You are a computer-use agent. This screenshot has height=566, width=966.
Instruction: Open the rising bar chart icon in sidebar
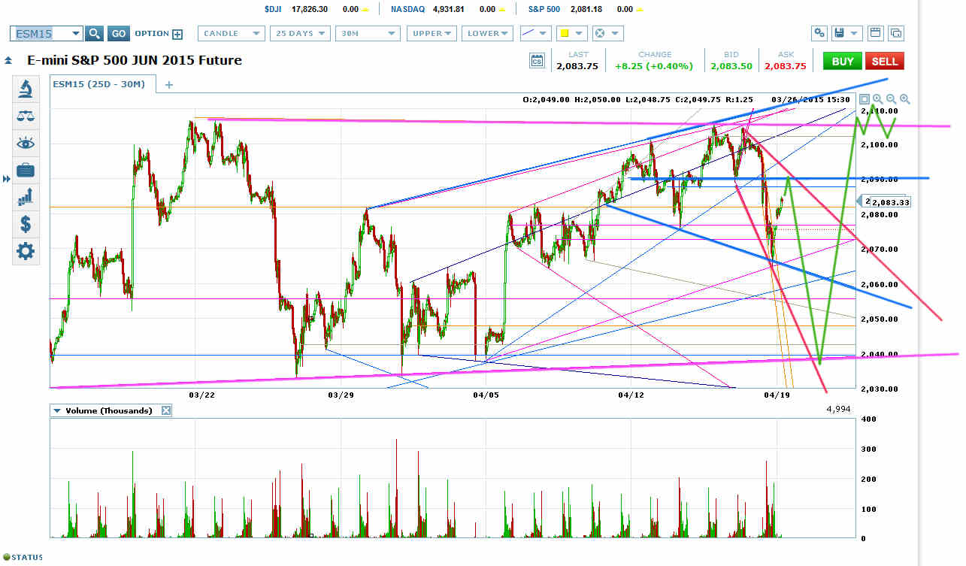click(x=26, y=197)
